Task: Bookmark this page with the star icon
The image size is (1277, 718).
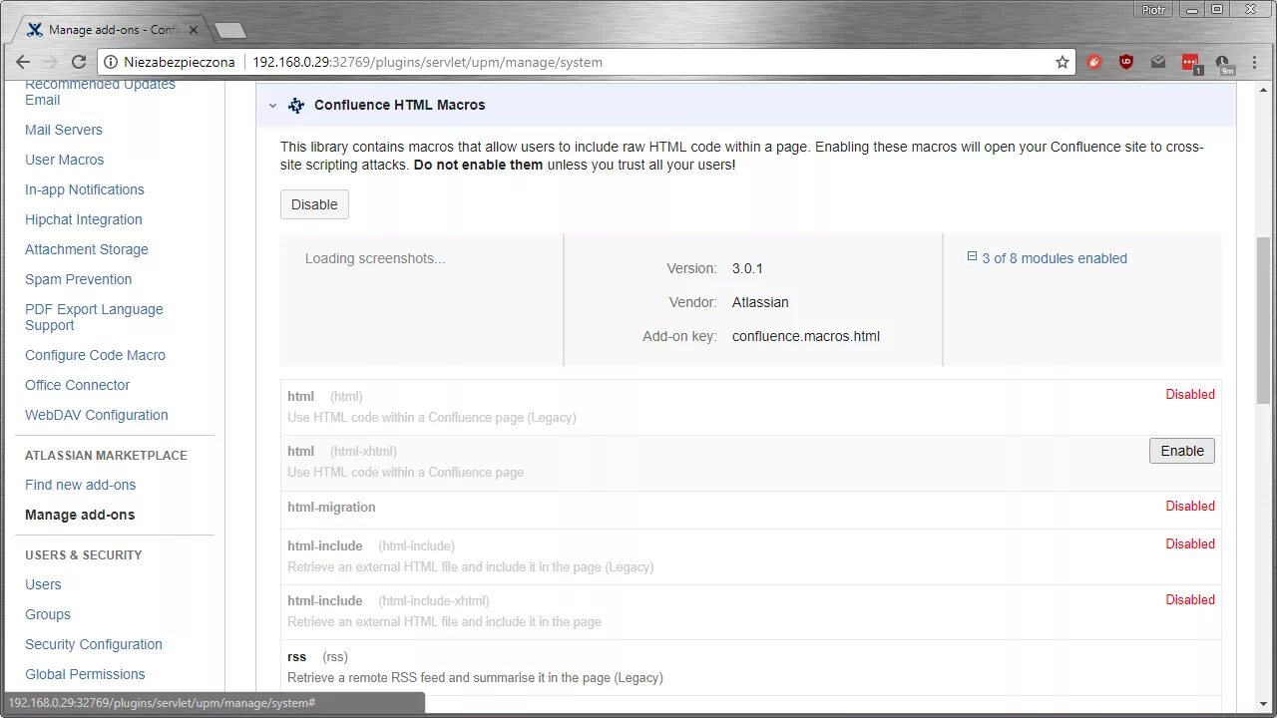Action: pos(1063,62)
